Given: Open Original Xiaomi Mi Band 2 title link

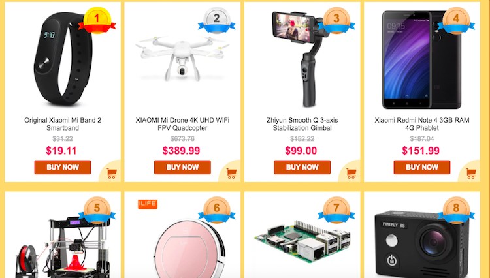Looking at the screenshot, I should (63, 124).
